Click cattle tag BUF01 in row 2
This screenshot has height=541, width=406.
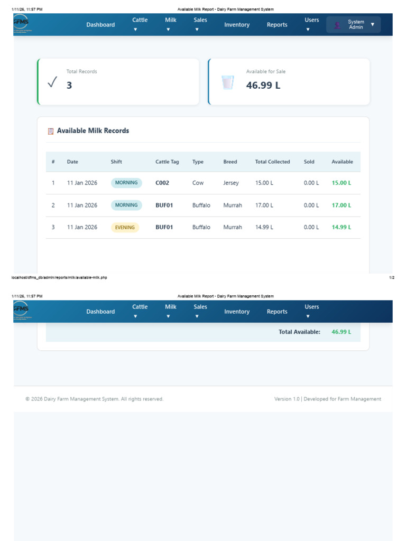[x=164, y=206]
